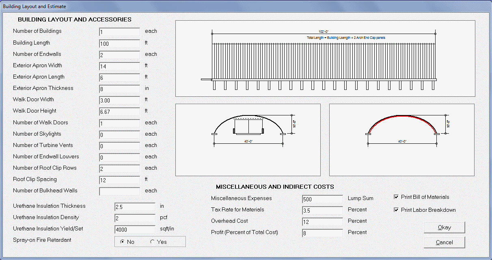Select No for Spray-on Fire Retardant
Viewport: 492px width, 260px height.
coord(123,242)
